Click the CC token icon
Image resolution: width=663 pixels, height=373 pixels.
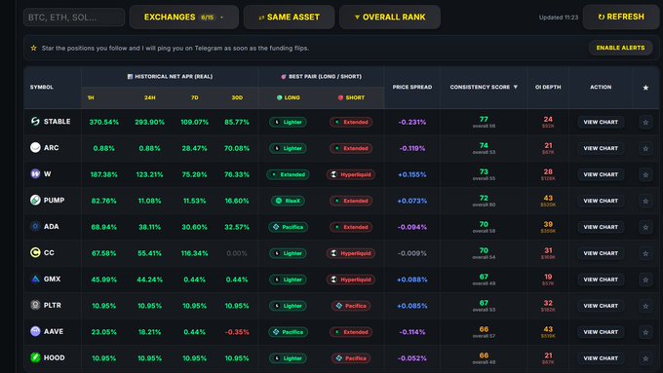tap(35, 252)
